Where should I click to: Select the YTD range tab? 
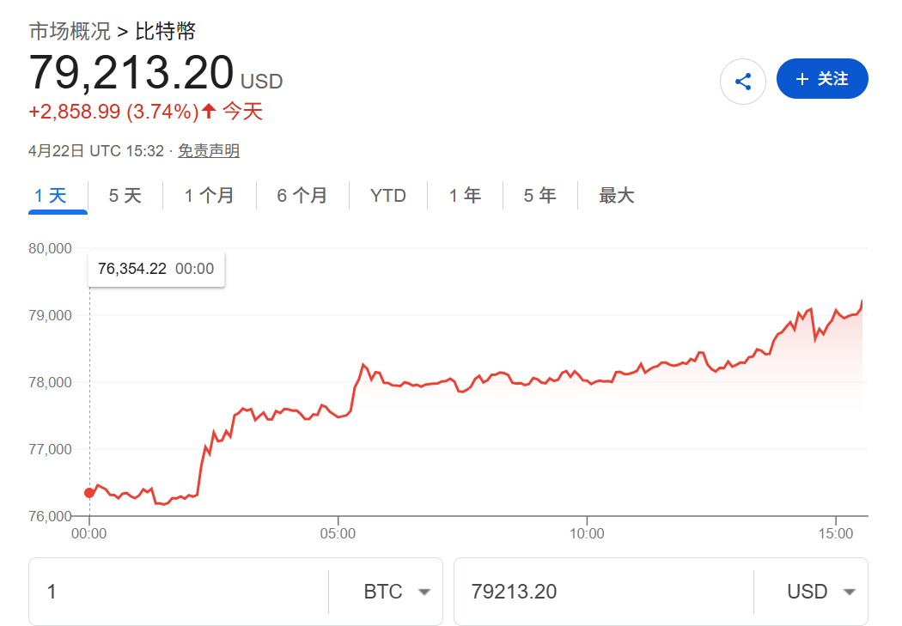(x=387, y=196)
